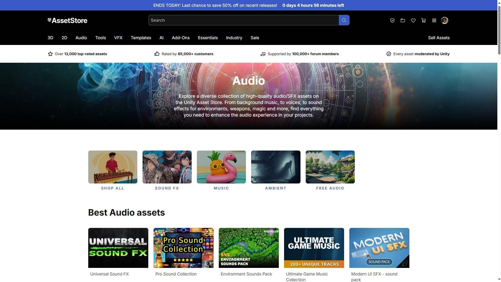Click the magnifier search button
This screenshot has width=501, height=282.
click(344, 20)
